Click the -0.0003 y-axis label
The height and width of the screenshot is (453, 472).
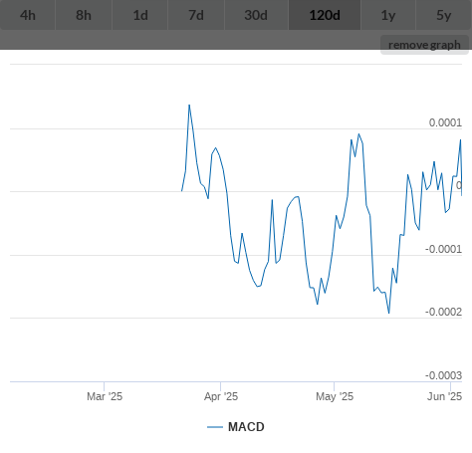443,375
